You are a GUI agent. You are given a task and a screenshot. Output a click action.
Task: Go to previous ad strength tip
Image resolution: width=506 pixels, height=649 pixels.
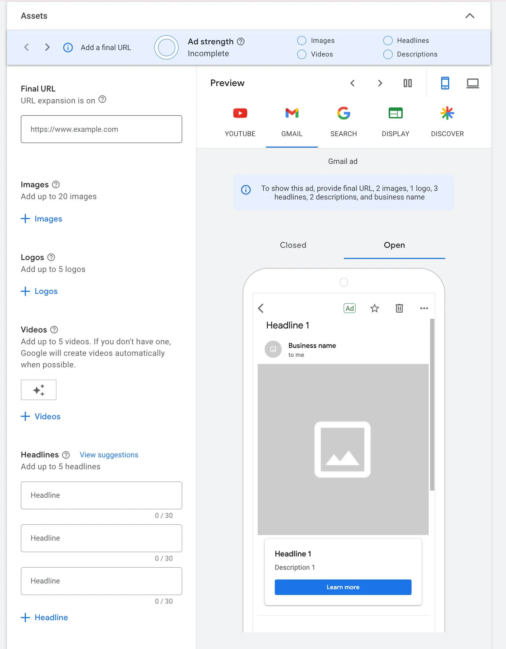point(26,47)
